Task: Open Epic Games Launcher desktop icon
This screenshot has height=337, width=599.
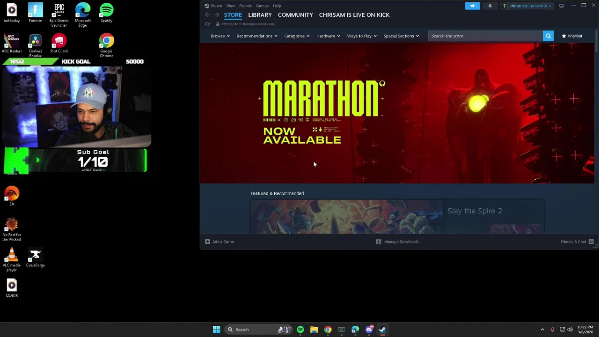Action: pos(59,15)
